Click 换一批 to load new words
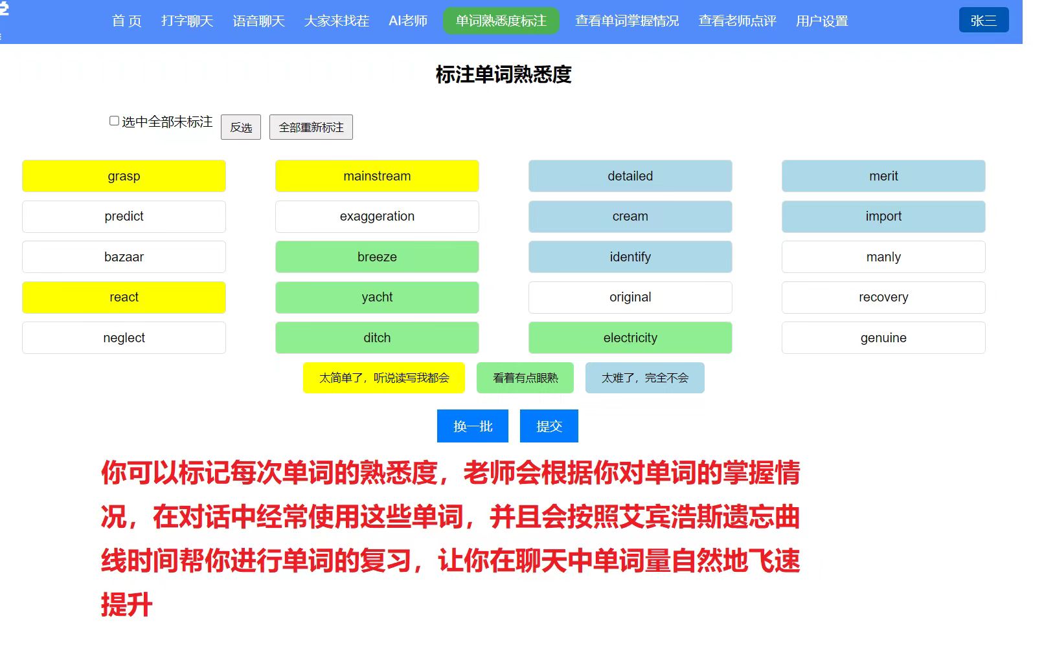This screenshot has width=1044, height=665. (x=473, y=426)
